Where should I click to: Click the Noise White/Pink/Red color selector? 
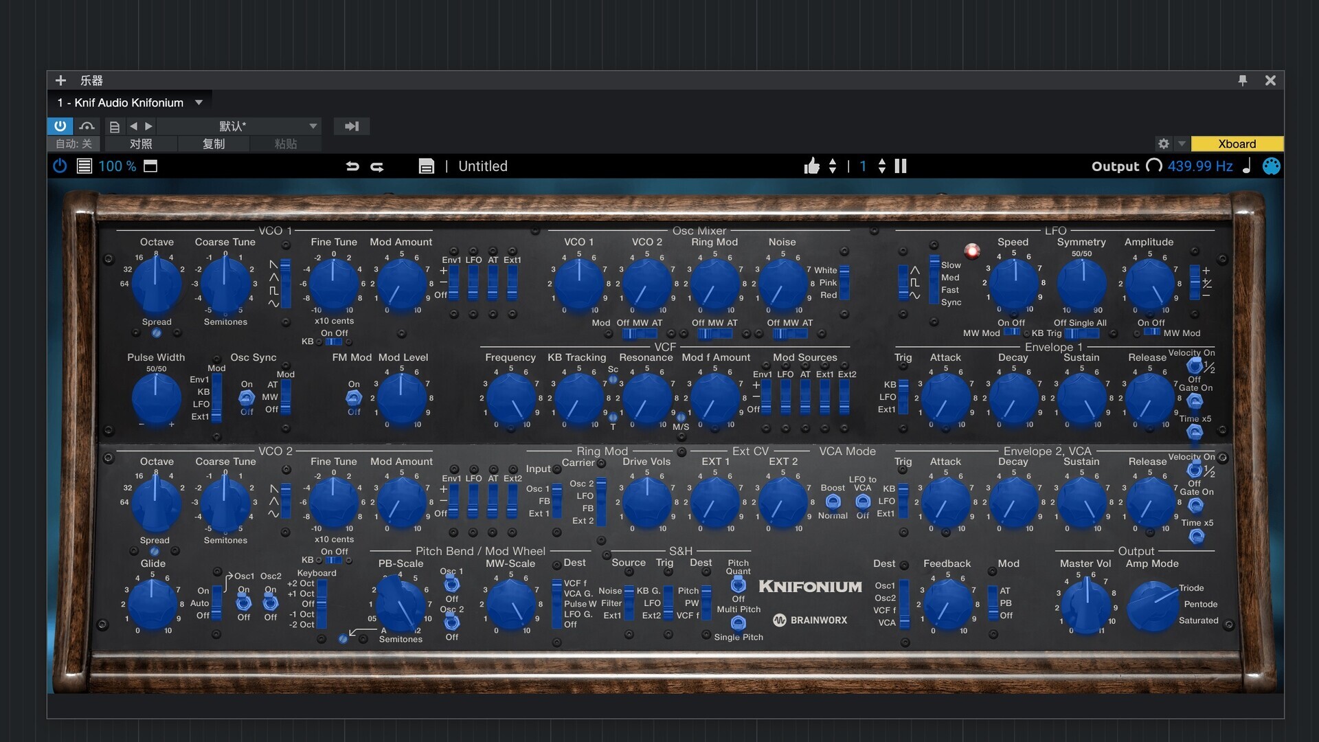tap(844, 282)
